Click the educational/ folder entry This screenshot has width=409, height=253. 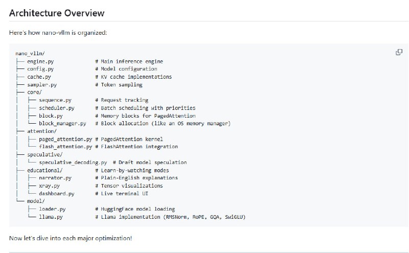point(44,170)
